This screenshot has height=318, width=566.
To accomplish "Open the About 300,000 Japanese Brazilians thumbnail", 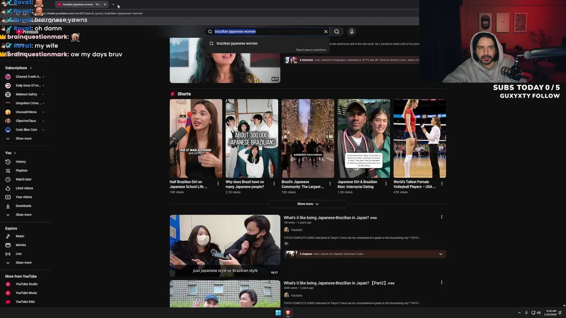I will click(x=252, y=138).
